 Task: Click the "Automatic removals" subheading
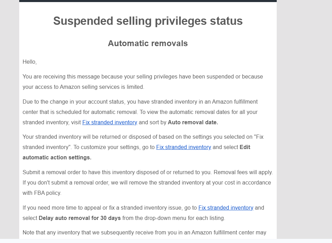coord(148,43)
